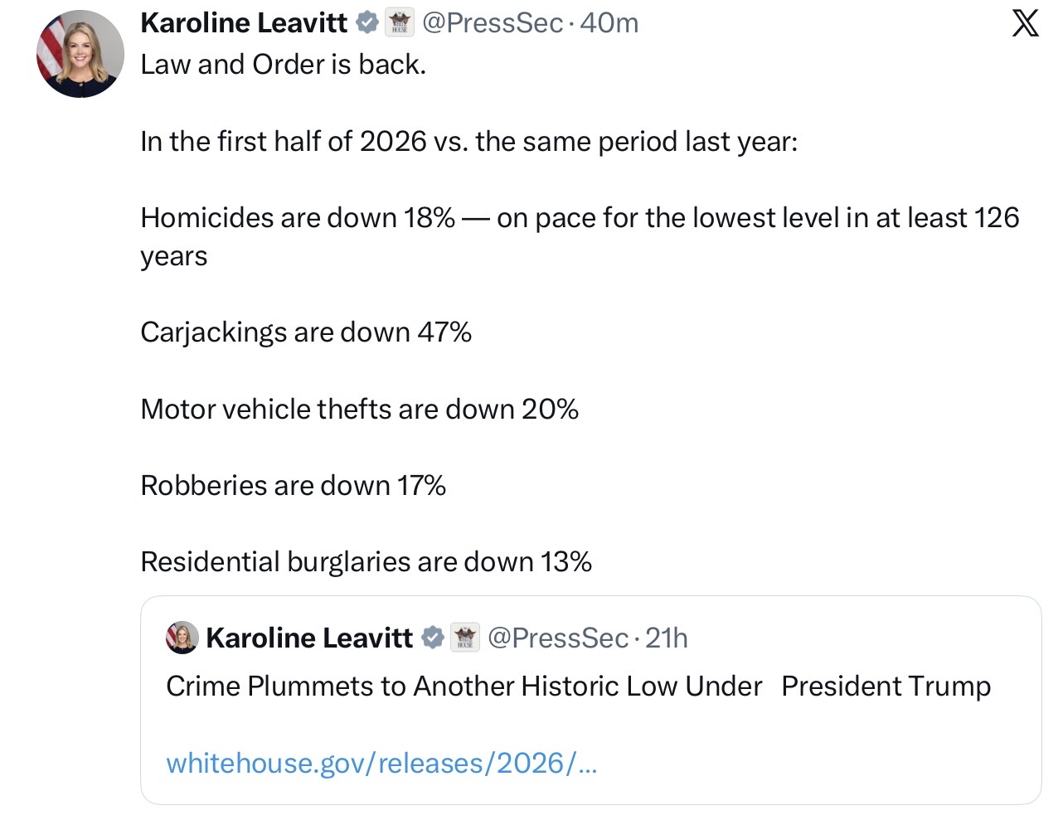Click the Carjackings are down 47% line
1063x820 pixels.
(306, 332)
